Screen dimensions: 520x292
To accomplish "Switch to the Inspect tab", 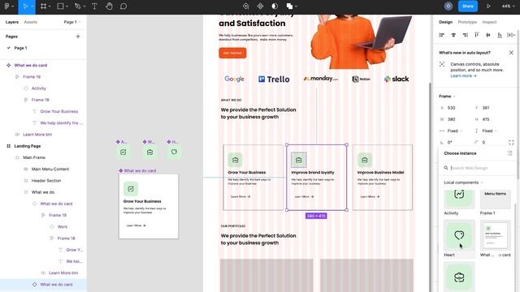I will 489,22.
